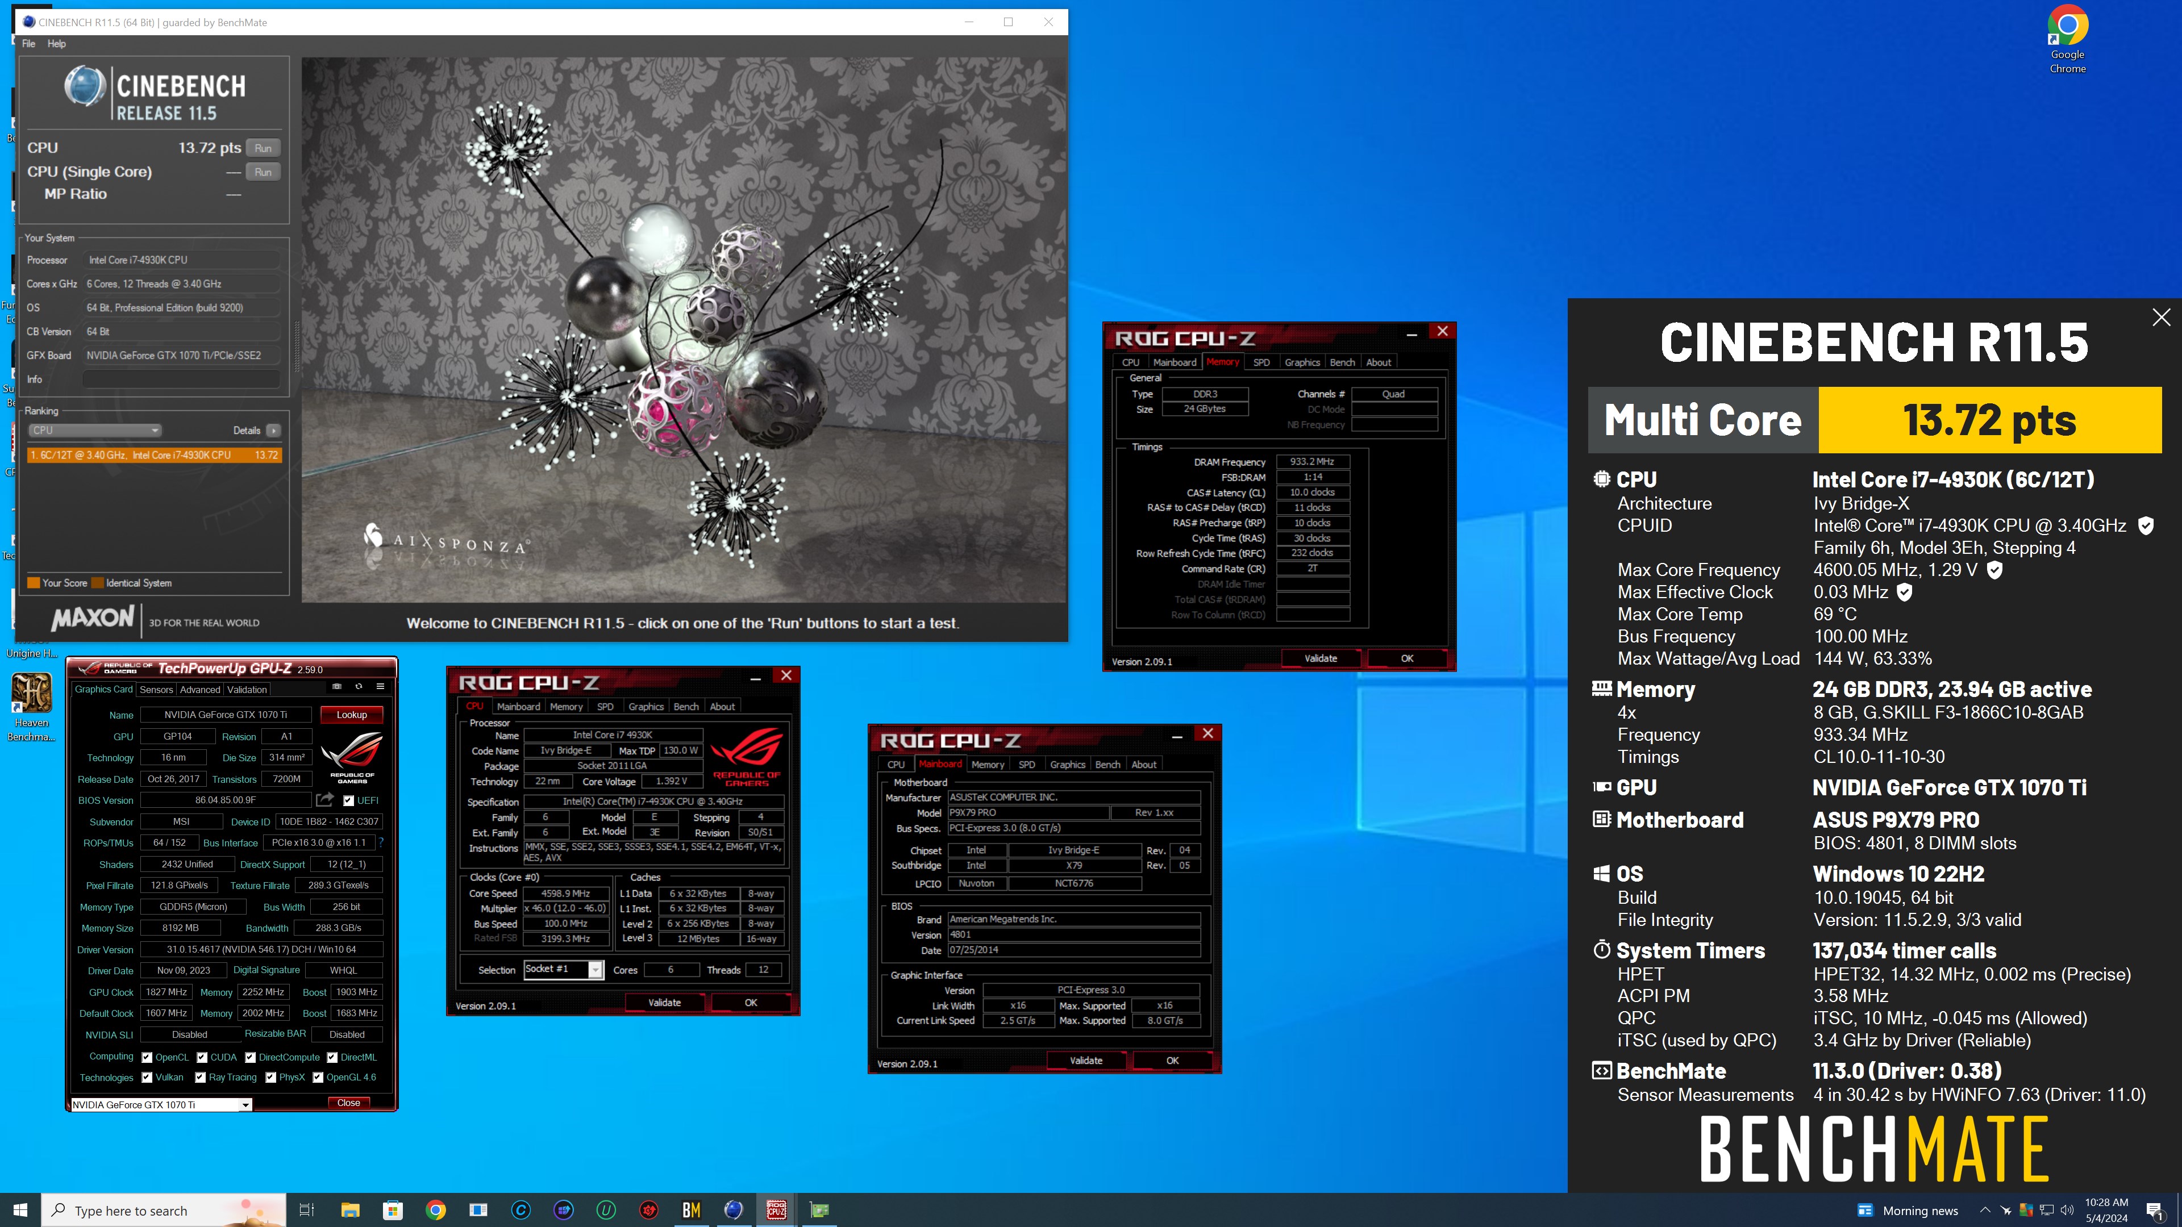Image resolution: width=2182 pixels, height=1227 pixels.
Task: Click the green U circle taskbar icon
Action: [x=606, y=1210]
